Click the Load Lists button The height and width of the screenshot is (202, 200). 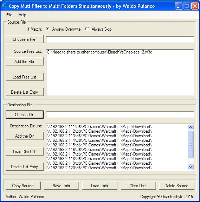point(99,186)
